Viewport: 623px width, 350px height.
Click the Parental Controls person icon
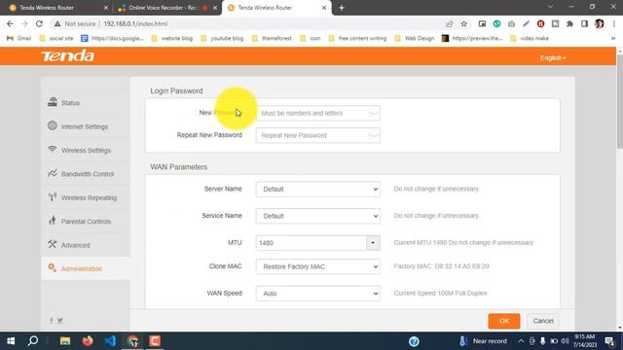click(52, 221)
